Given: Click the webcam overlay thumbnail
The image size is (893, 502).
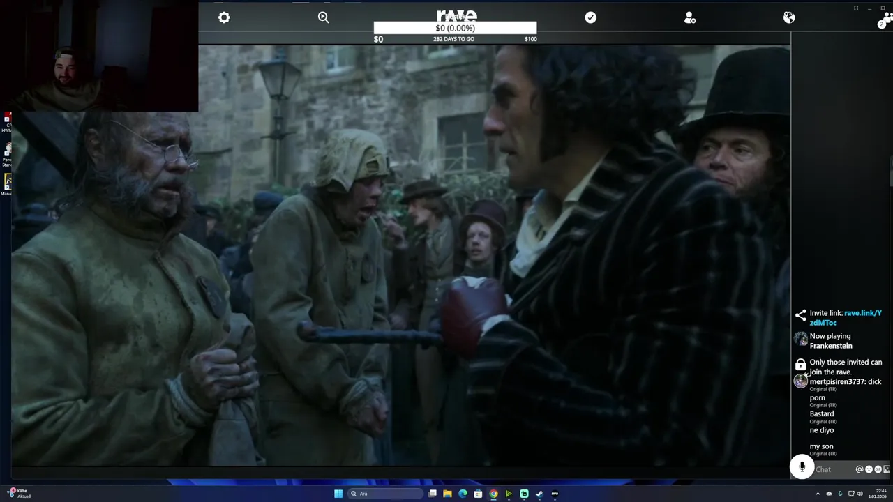Looking at the screenshot, I should coord(99,56).
